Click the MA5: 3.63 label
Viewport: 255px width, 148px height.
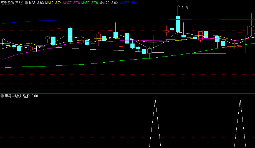[x=36, y=3]
